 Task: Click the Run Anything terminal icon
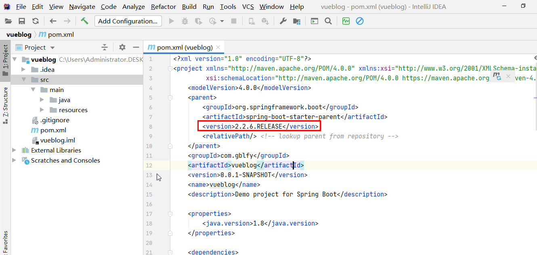[315, 21]
